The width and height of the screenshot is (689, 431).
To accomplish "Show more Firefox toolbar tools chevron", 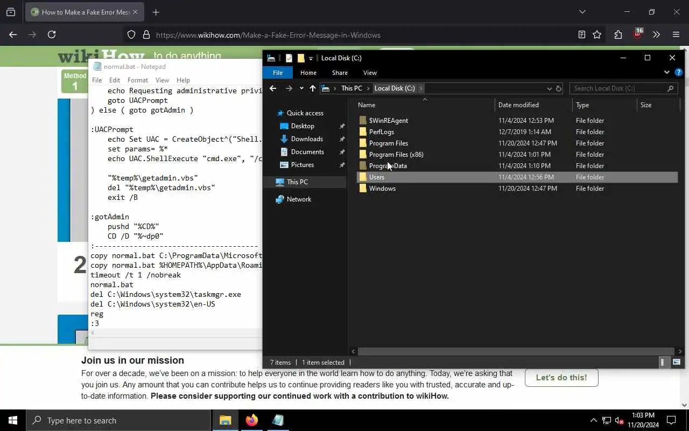I will point(656,34).
